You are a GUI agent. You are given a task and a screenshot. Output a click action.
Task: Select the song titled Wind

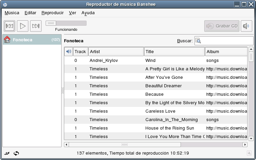tap(150, 61)
